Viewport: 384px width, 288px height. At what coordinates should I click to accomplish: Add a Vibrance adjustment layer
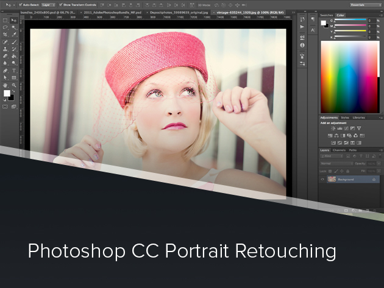click(359, 128)
